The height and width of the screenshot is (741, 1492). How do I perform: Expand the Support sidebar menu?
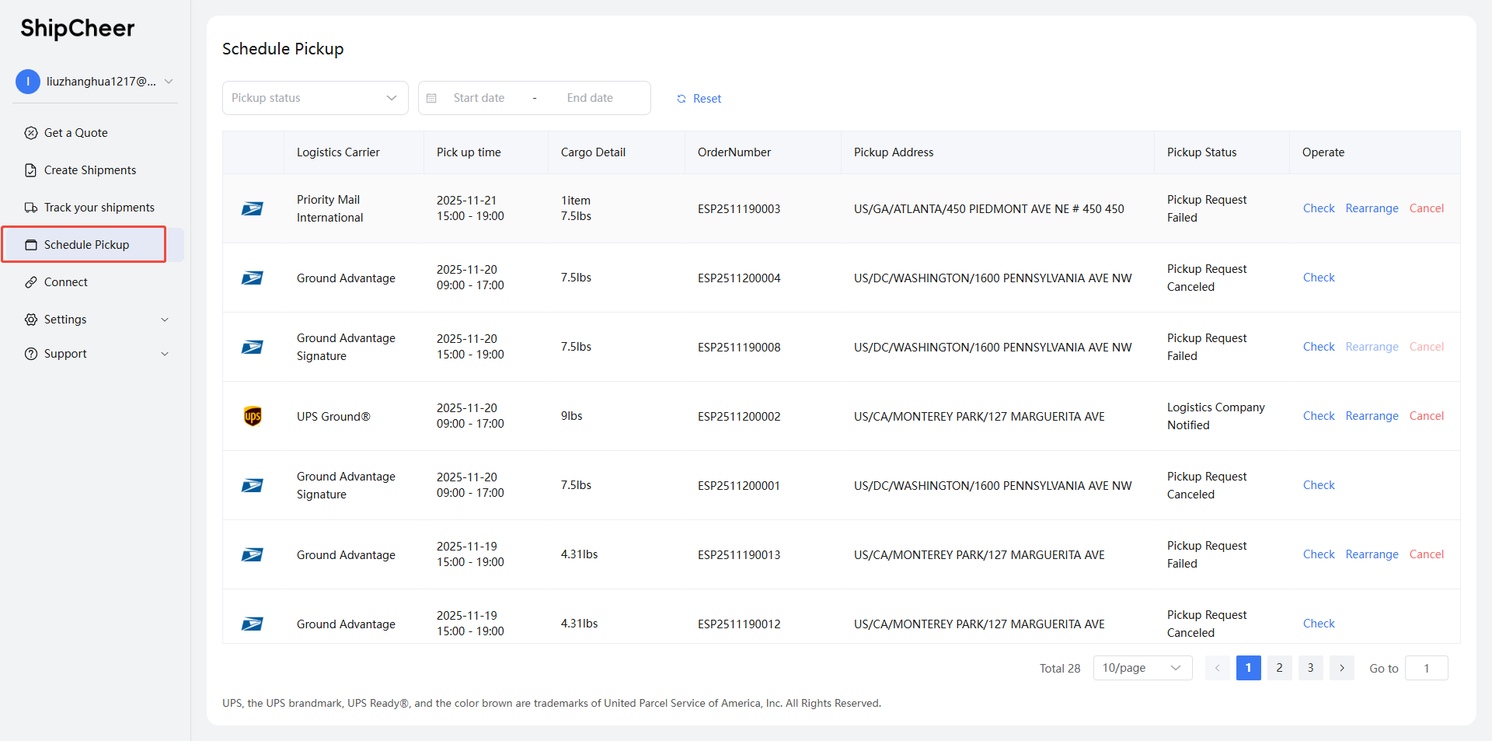(96, 354)
